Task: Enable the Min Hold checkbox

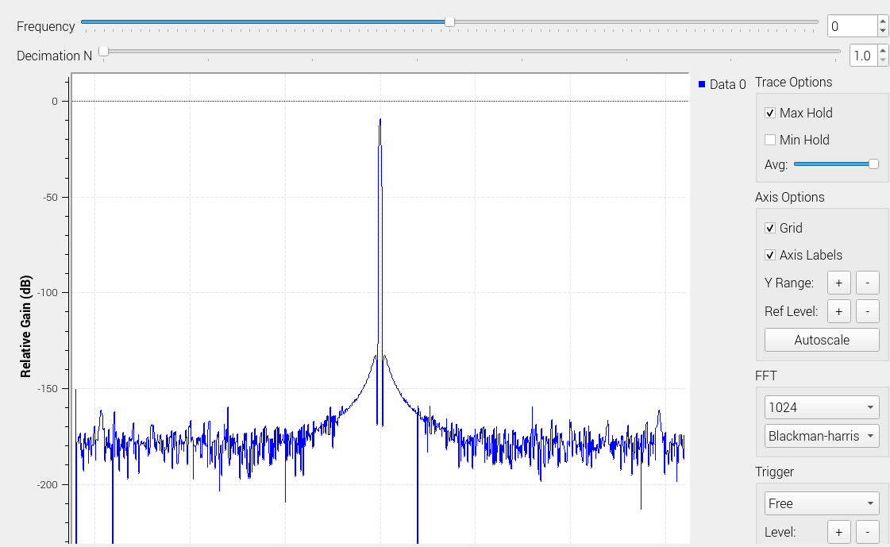Action: 770,140
